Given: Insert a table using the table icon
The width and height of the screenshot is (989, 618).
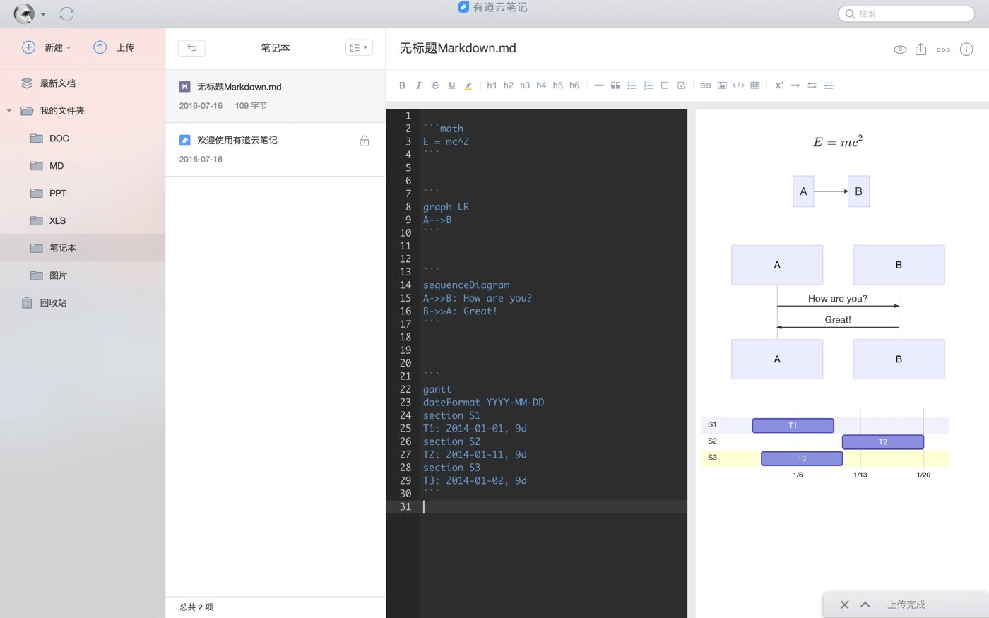Looking at the screenshot, I should click(x=755, y=85).
